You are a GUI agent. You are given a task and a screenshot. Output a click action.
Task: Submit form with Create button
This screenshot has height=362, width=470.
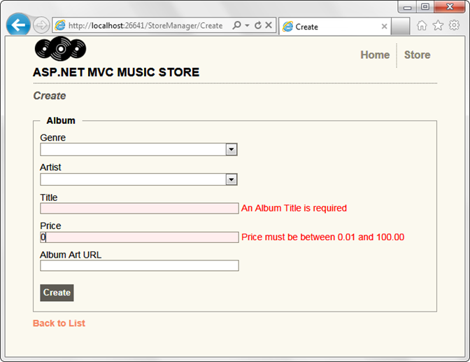[x=57, y=293]
